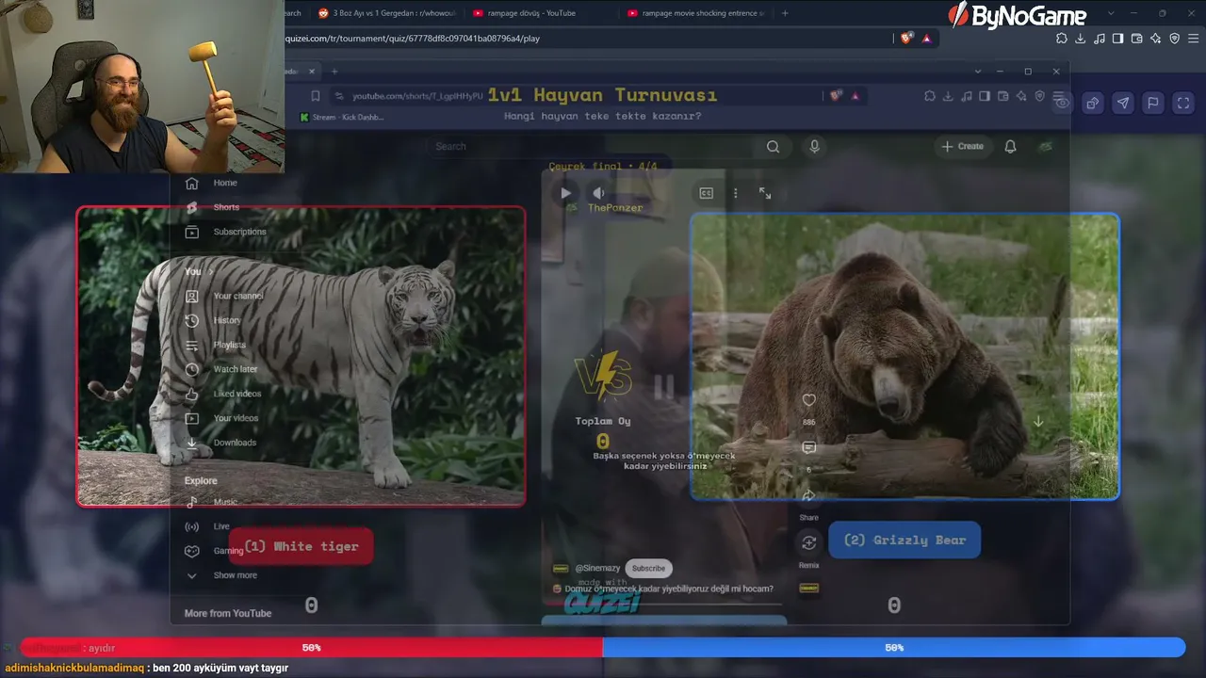The height and width of the screenshot is (678, 1206).
Task: Show more items in Explore section
Action: (221, 575)
